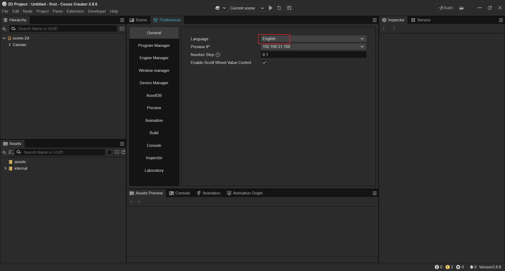Expand the Canvas node in Hierarchy

[9, 45]
